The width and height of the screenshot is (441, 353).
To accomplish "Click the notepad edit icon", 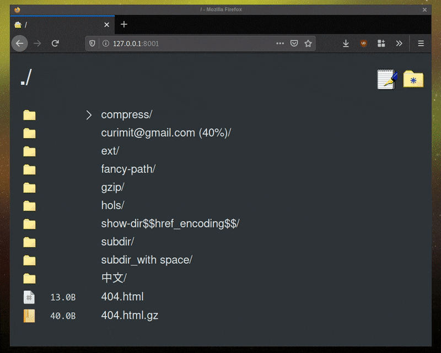I will [387, 79].
